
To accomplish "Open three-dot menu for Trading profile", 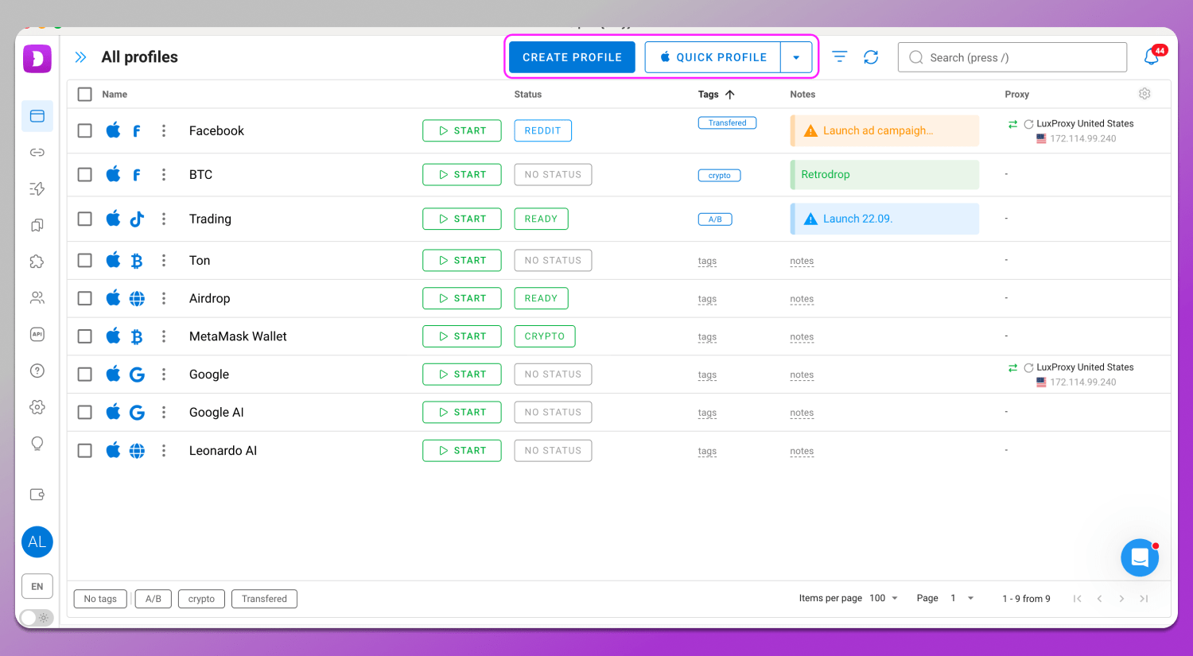I will [x=164, y=219].
